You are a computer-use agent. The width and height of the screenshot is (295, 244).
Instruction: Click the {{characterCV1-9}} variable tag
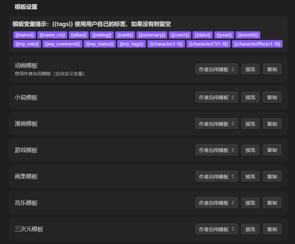(209, 44)
